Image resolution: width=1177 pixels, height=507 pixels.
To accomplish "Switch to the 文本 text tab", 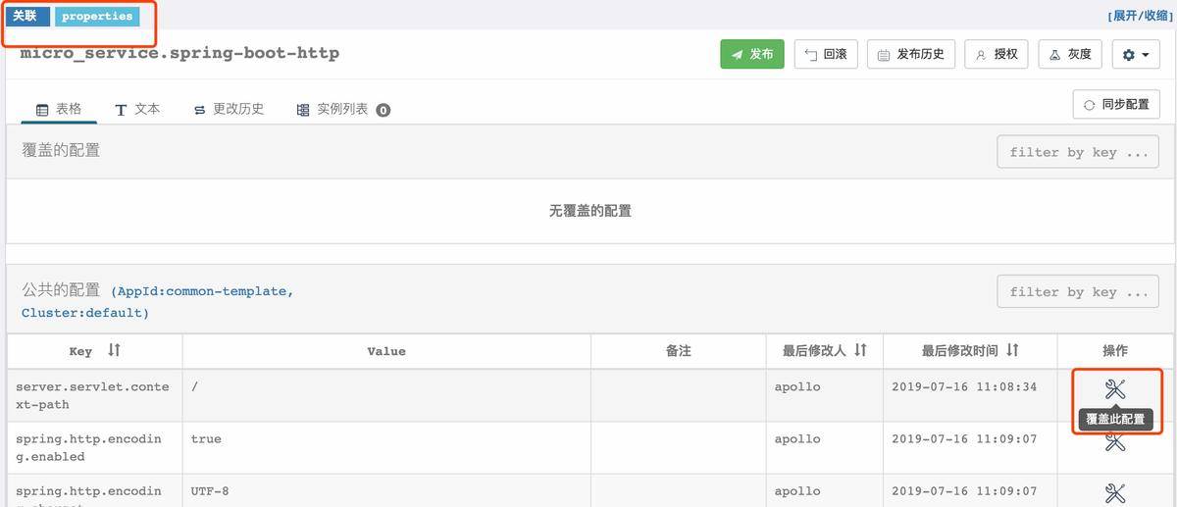I will (x=137, y=109).
